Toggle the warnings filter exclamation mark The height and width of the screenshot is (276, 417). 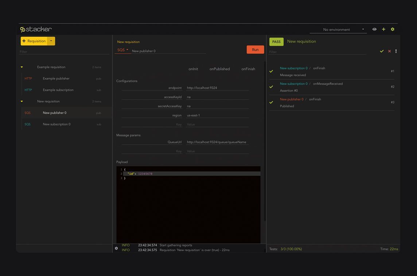click(396, 51)
